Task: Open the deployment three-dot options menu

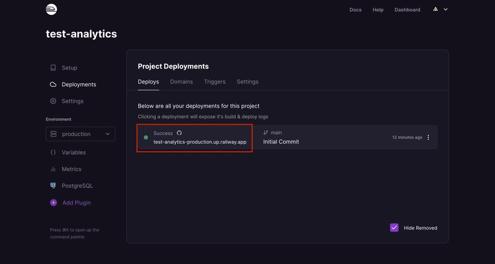Action: coord(428,137)
